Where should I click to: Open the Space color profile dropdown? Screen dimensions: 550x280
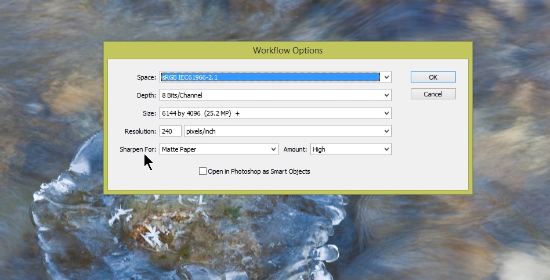276,77
